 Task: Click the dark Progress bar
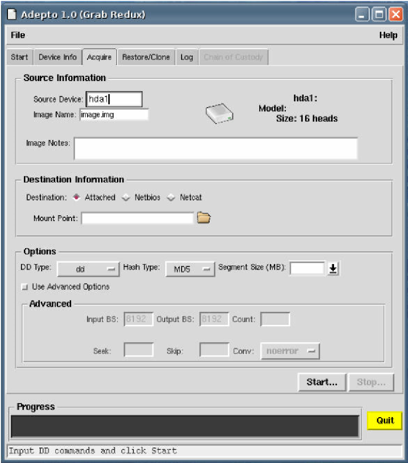click(185, 426)
